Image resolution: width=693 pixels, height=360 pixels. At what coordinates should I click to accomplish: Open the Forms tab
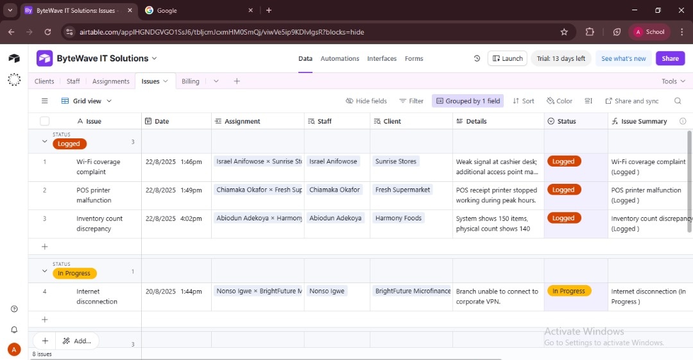pyautogui.click(x=414, y=58)
